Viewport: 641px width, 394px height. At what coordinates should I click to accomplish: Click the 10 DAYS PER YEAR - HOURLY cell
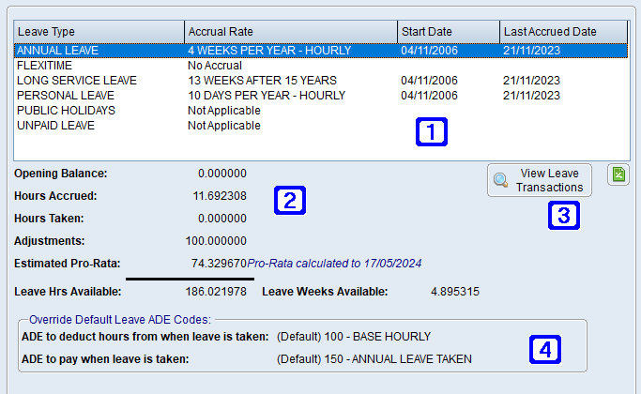[267, 96]
